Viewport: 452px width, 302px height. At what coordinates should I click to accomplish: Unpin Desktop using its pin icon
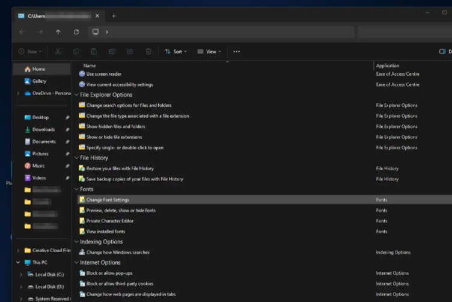coord(67,118)
